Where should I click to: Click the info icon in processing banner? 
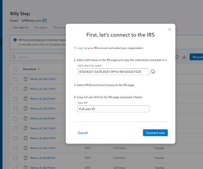tap(15, 40)
